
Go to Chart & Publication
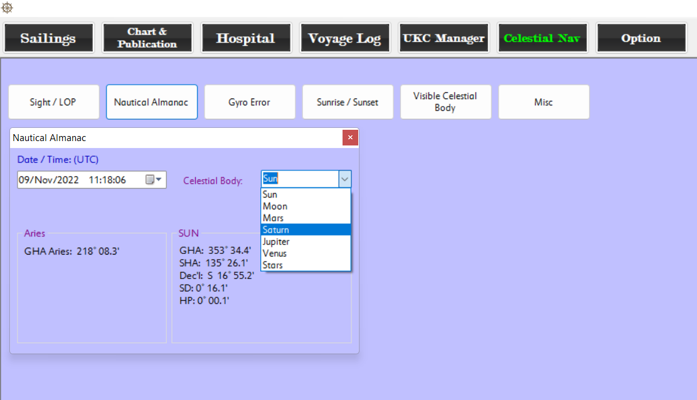point(147,38)
